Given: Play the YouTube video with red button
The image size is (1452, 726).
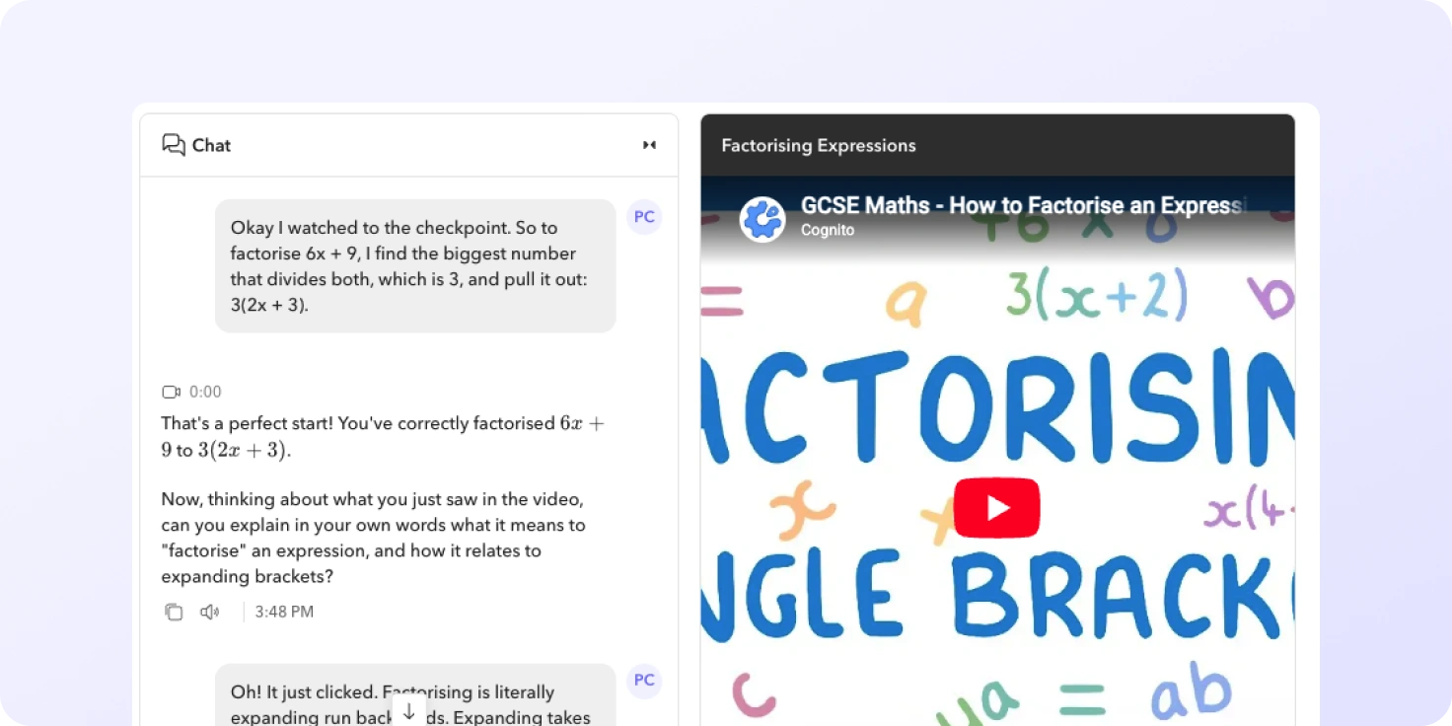Looking at the screenshot, I should [x=996, y=508].
